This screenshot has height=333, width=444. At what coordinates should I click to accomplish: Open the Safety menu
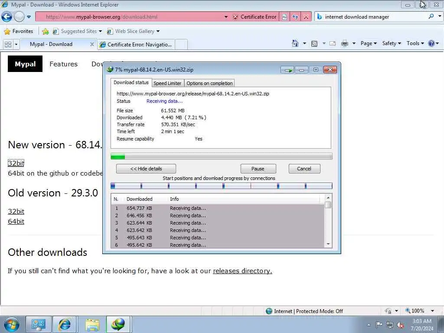tap(392, 43)
